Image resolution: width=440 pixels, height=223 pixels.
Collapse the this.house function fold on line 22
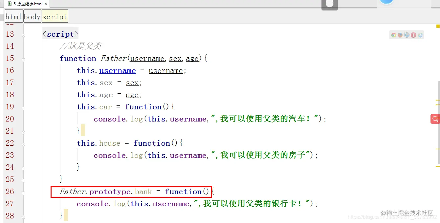click(23, 144)
